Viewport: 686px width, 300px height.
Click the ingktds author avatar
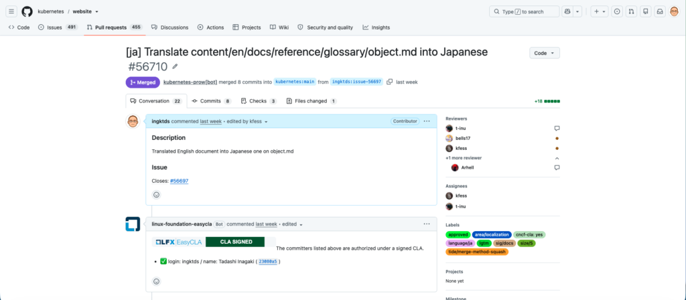(133, 121)
